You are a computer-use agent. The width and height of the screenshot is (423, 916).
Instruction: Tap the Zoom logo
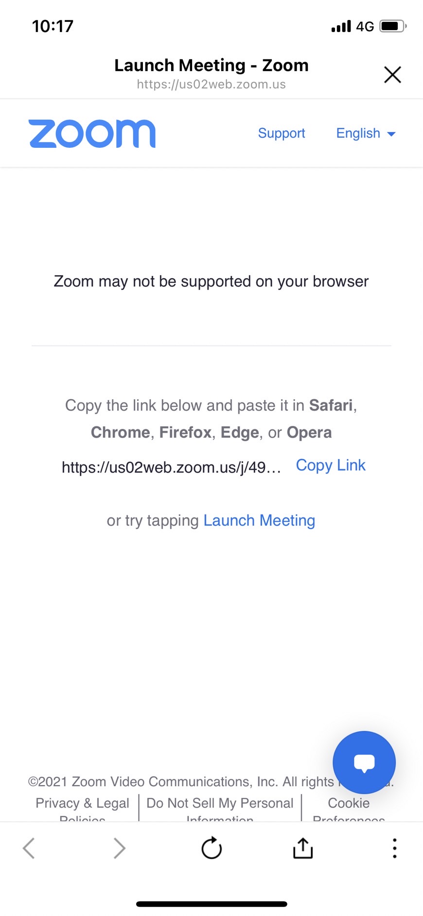click(x=92, y=133)
